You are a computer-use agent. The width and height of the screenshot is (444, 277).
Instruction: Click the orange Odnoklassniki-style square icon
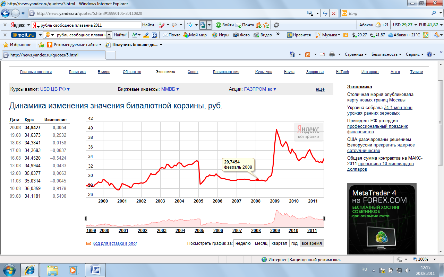point(346,35)
